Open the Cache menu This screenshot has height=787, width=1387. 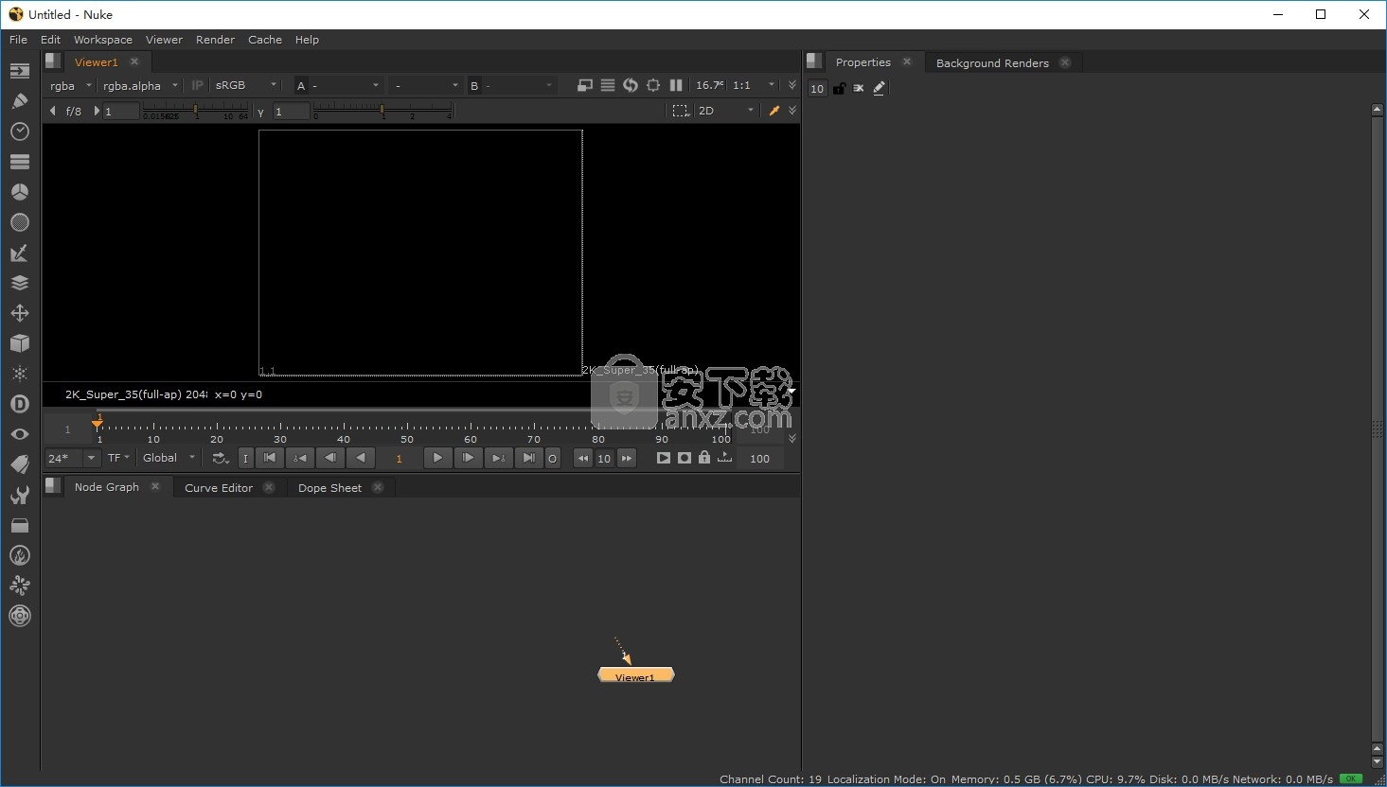click(x=265, y=40)
